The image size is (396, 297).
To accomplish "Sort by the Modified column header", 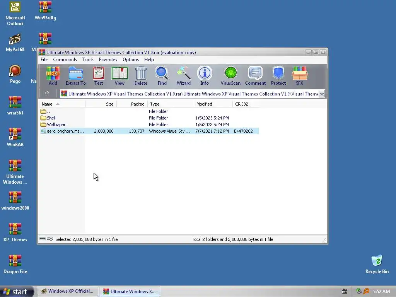I will click(213, 104).
